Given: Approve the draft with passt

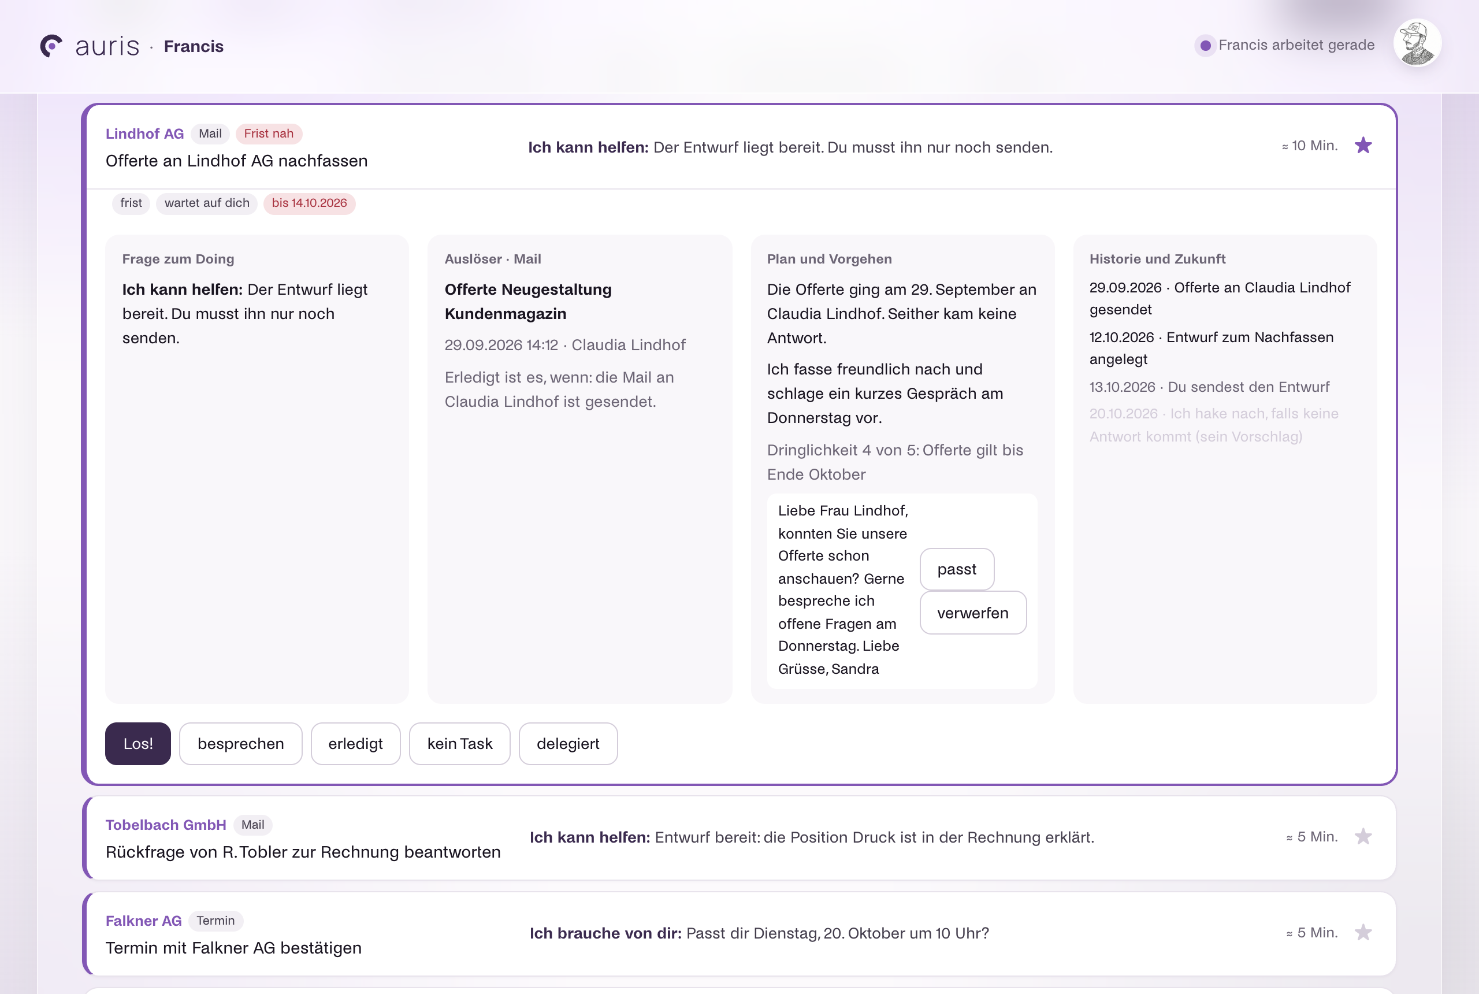Looking at the screenshot, I should 957,569.
